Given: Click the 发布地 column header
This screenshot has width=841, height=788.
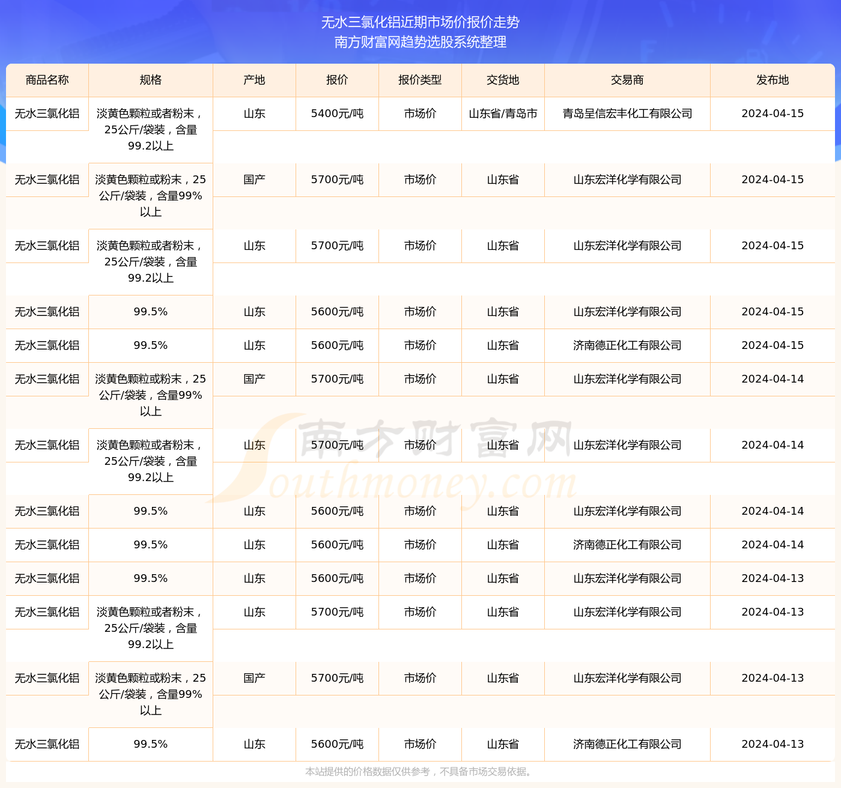Looking at the screenshot, I should pyautogui.click(x=773, y=80).
